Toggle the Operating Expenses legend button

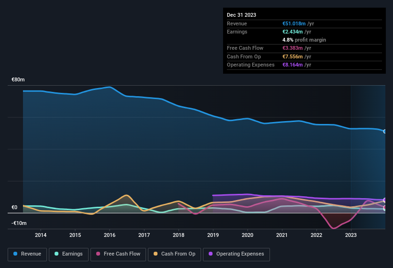pos(236,254)
